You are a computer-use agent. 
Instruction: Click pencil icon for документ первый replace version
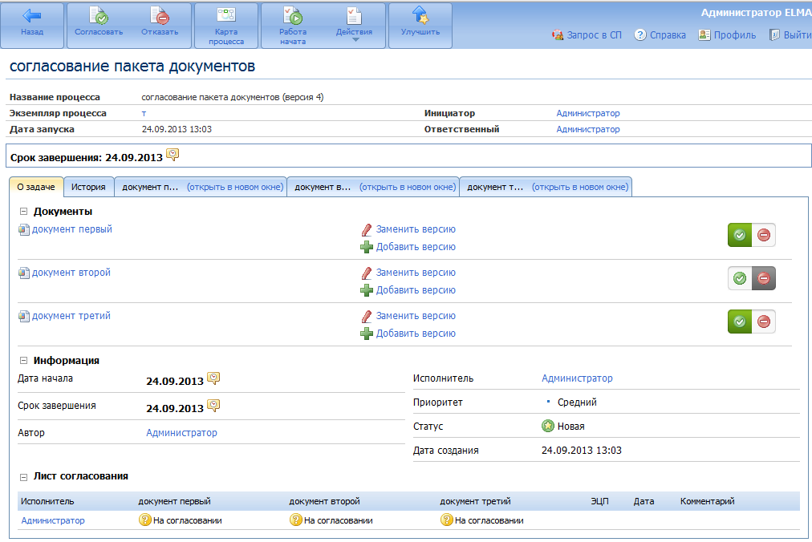point(367,229)
